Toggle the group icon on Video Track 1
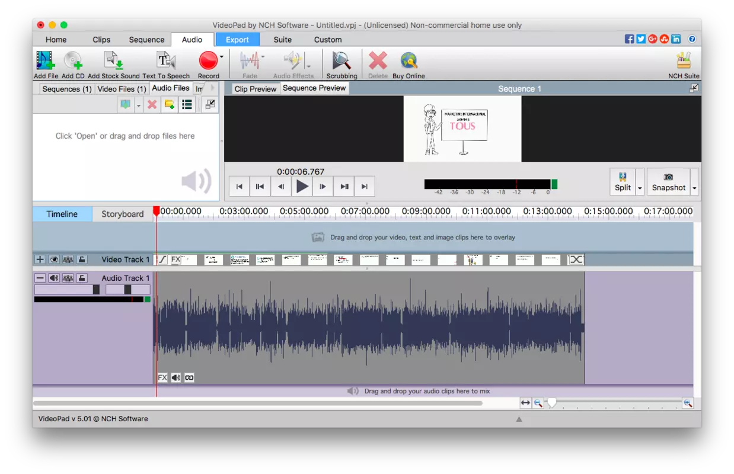The height and width of the screenshot is (474, 734). (68, 260)
